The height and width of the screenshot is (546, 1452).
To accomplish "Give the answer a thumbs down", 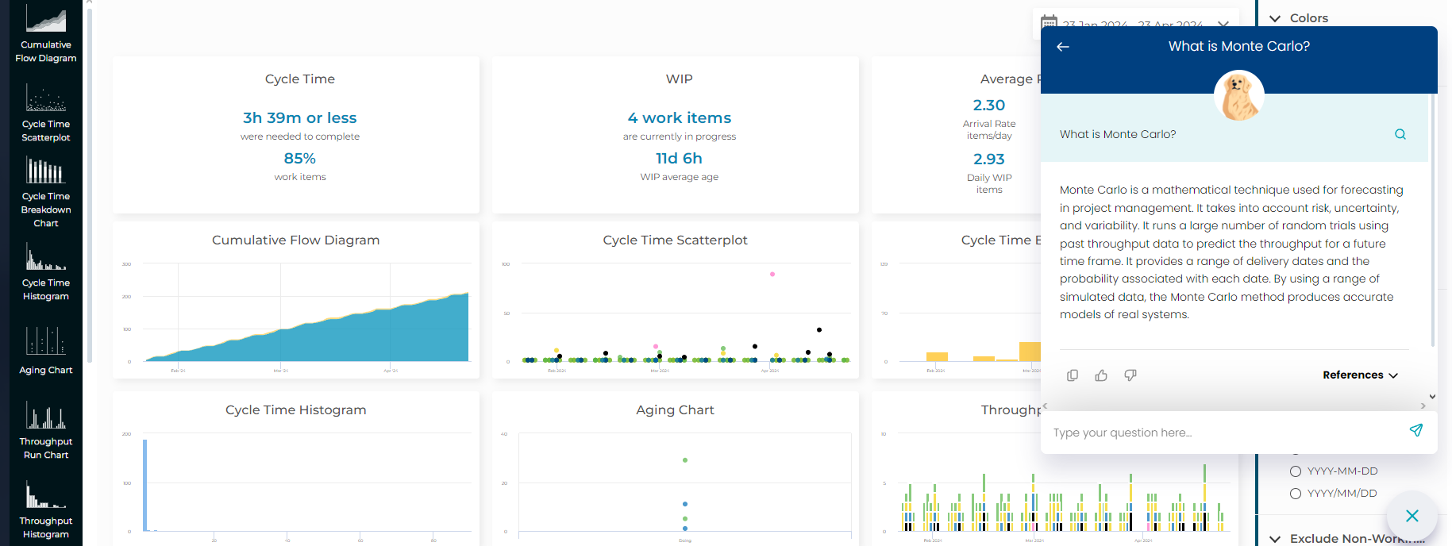I will pyautogui.click(x=1130, y=375).
